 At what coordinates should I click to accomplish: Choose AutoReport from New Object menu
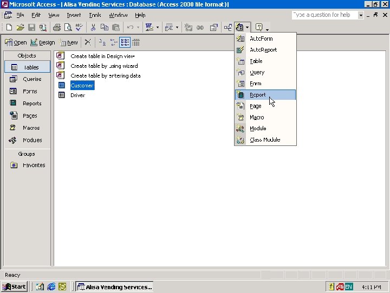265,50
